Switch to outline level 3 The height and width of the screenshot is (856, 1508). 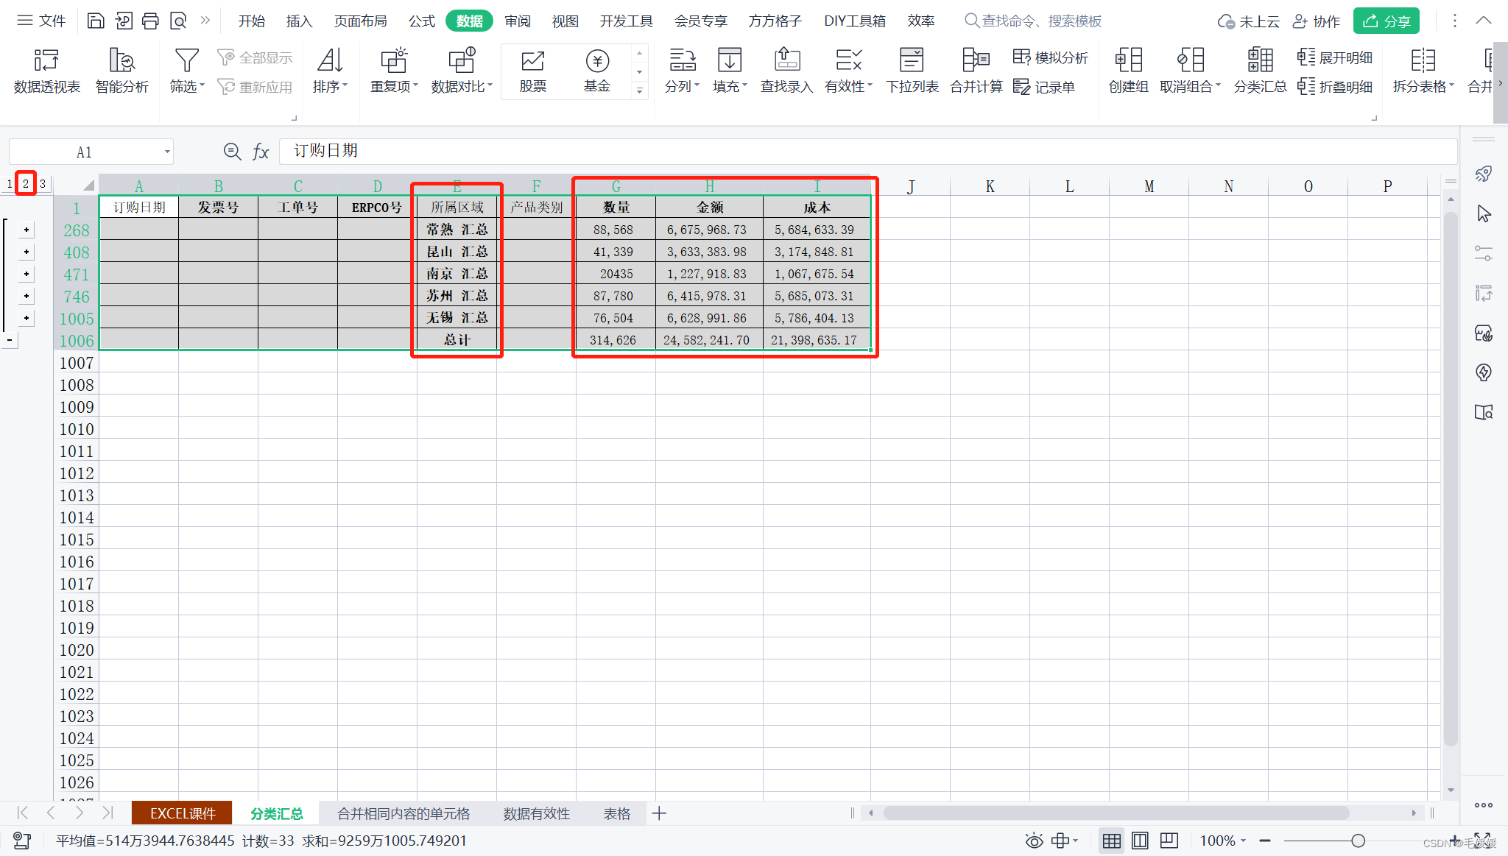tap(43, 184)
